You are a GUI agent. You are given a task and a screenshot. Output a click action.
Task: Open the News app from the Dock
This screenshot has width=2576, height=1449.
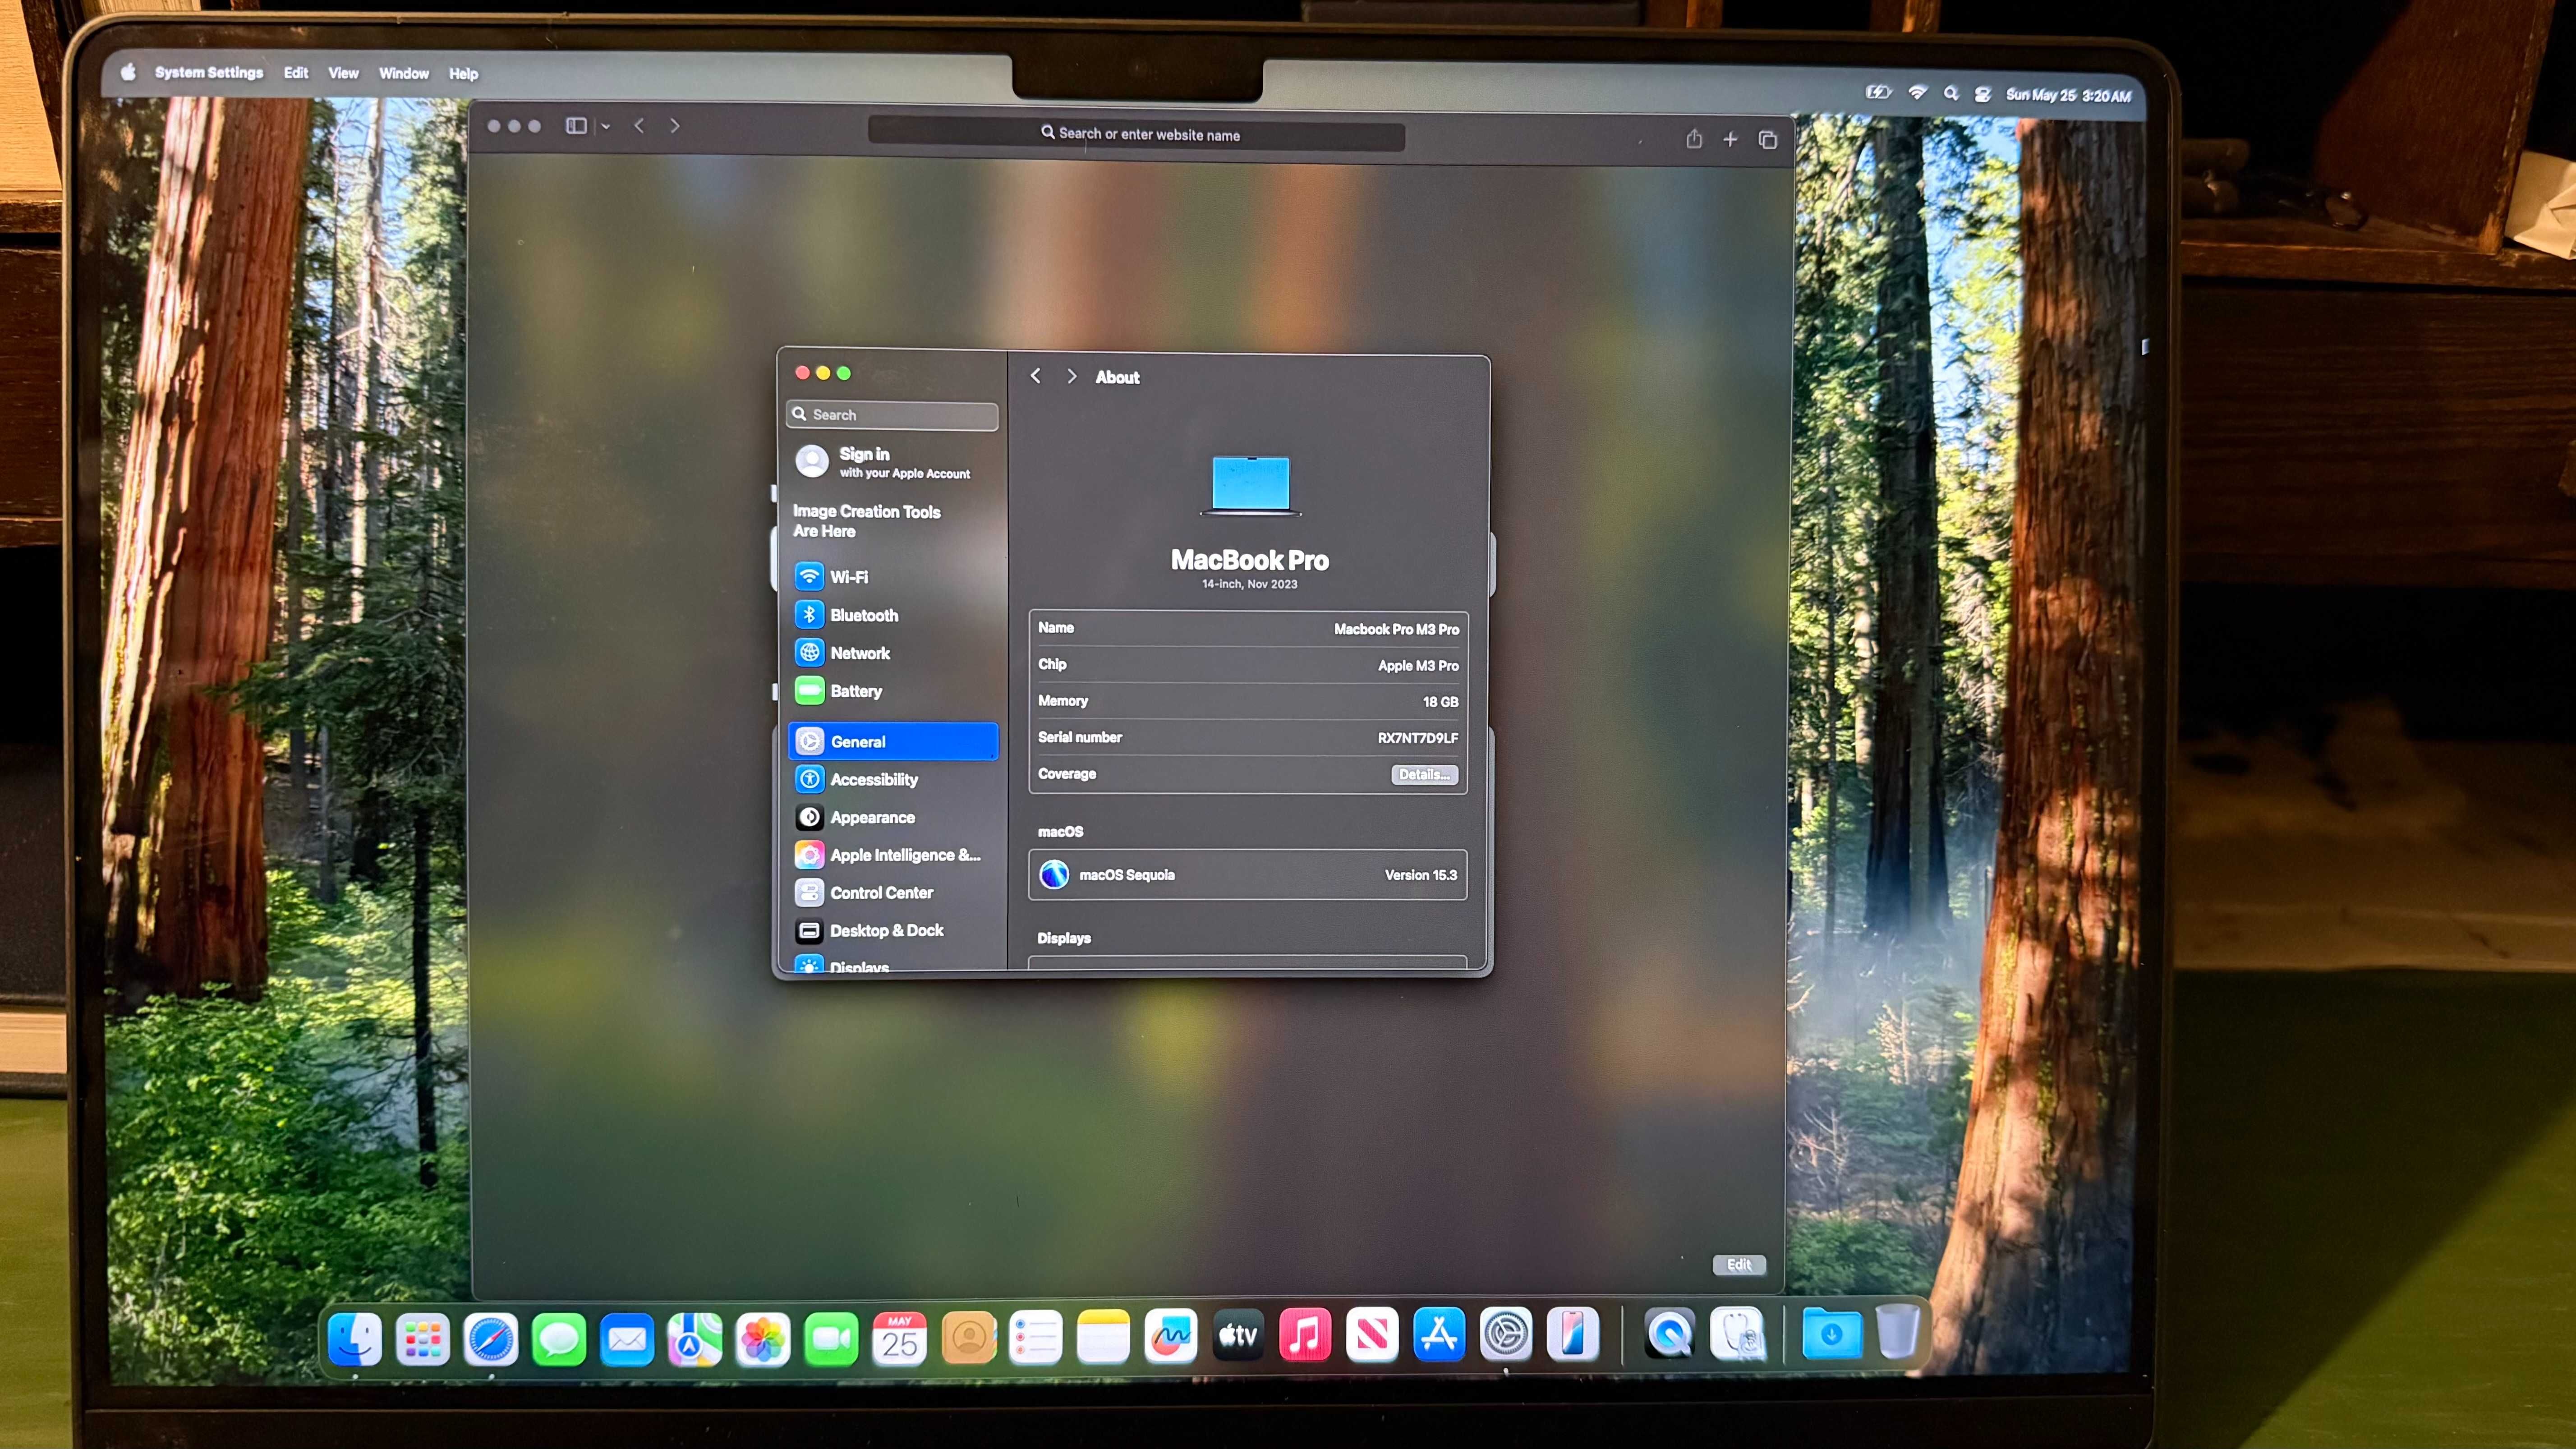(1372, 1334)
